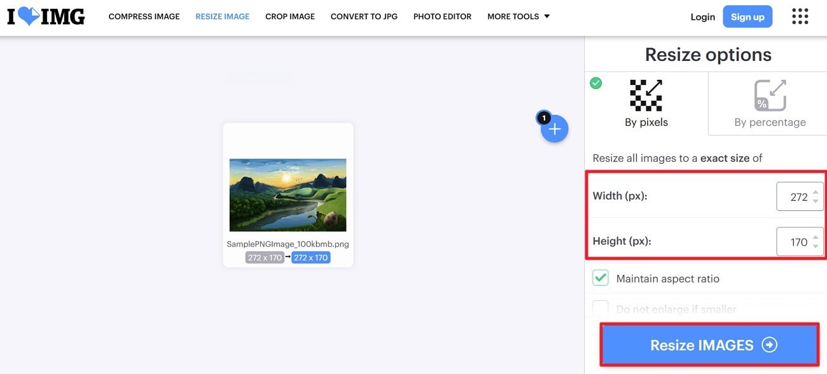Toggle Do not enlarge if smaller checkbox
The width and height of the screenshot is (827, 374).
(x=601, y=309)
